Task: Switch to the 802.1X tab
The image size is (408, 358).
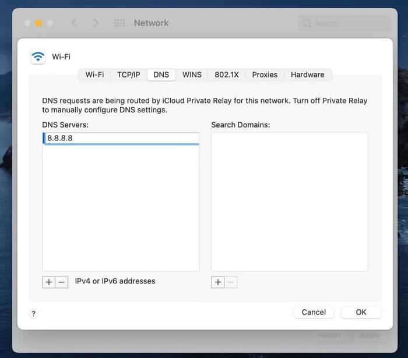Action: 226,75
